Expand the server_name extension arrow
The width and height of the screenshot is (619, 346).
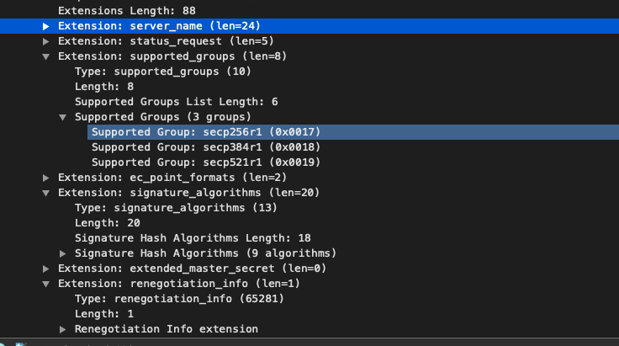click(x=45, y=26)
